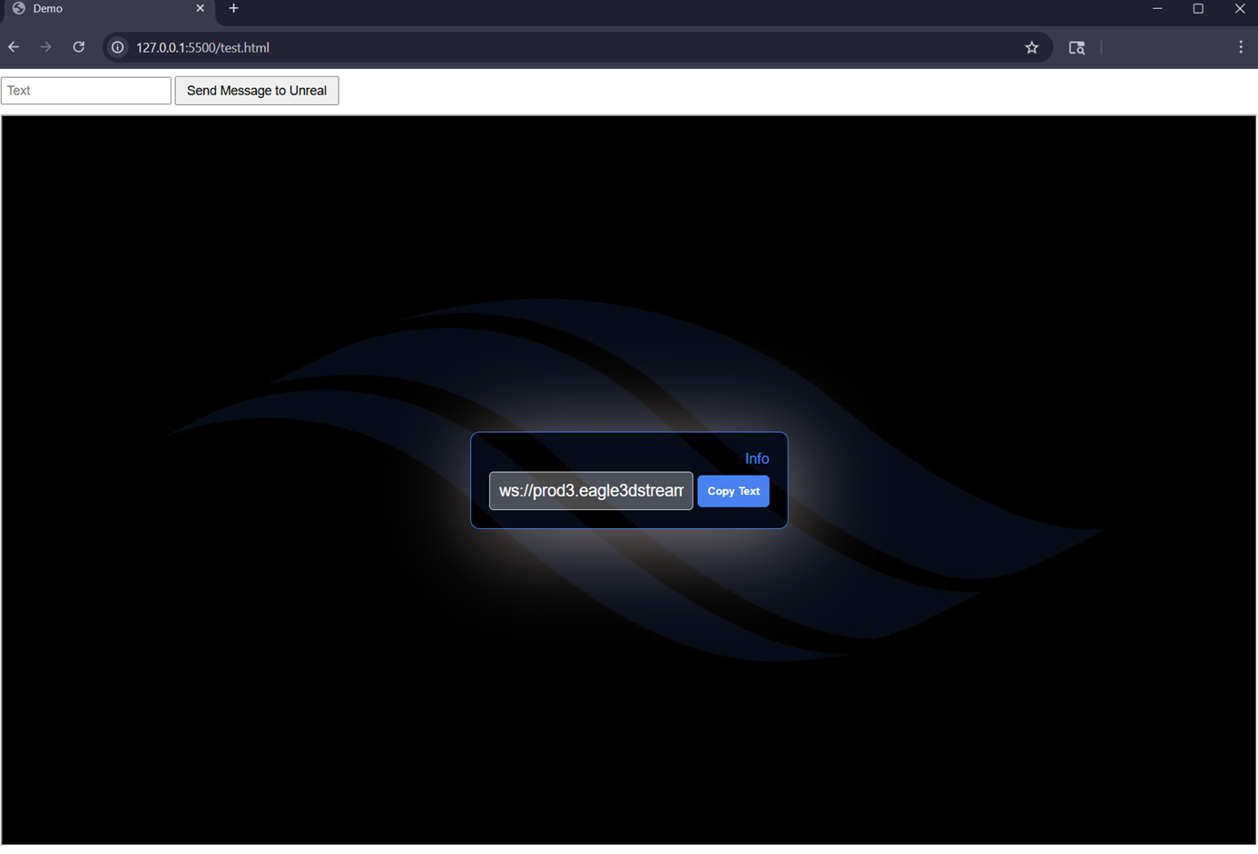View site information icon beside the URL
Screen dimensions: 1258x854
point(118,47)
